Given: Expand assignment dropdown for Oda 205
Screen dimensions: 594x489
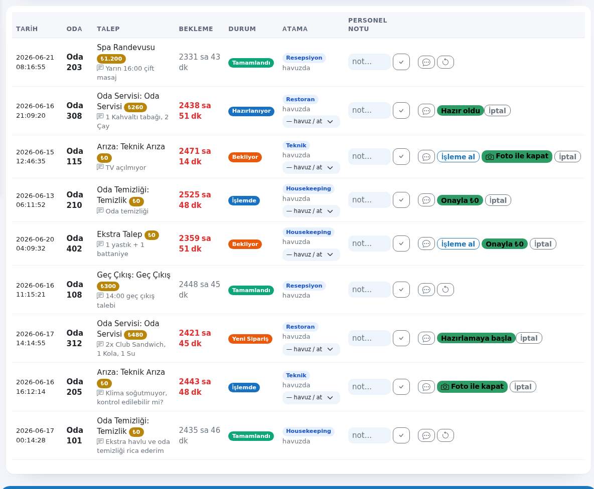Looking at the screenshot, I should click(x=311, y=397).
